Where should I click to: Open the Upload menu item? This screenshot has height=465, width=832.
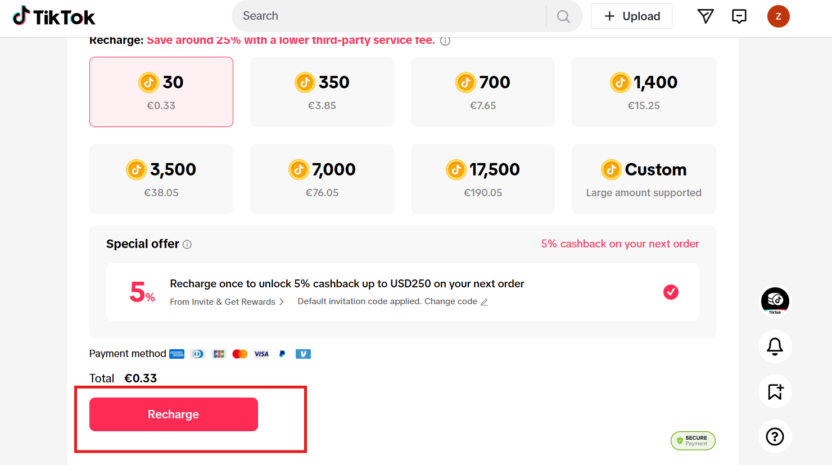(631, 16)
